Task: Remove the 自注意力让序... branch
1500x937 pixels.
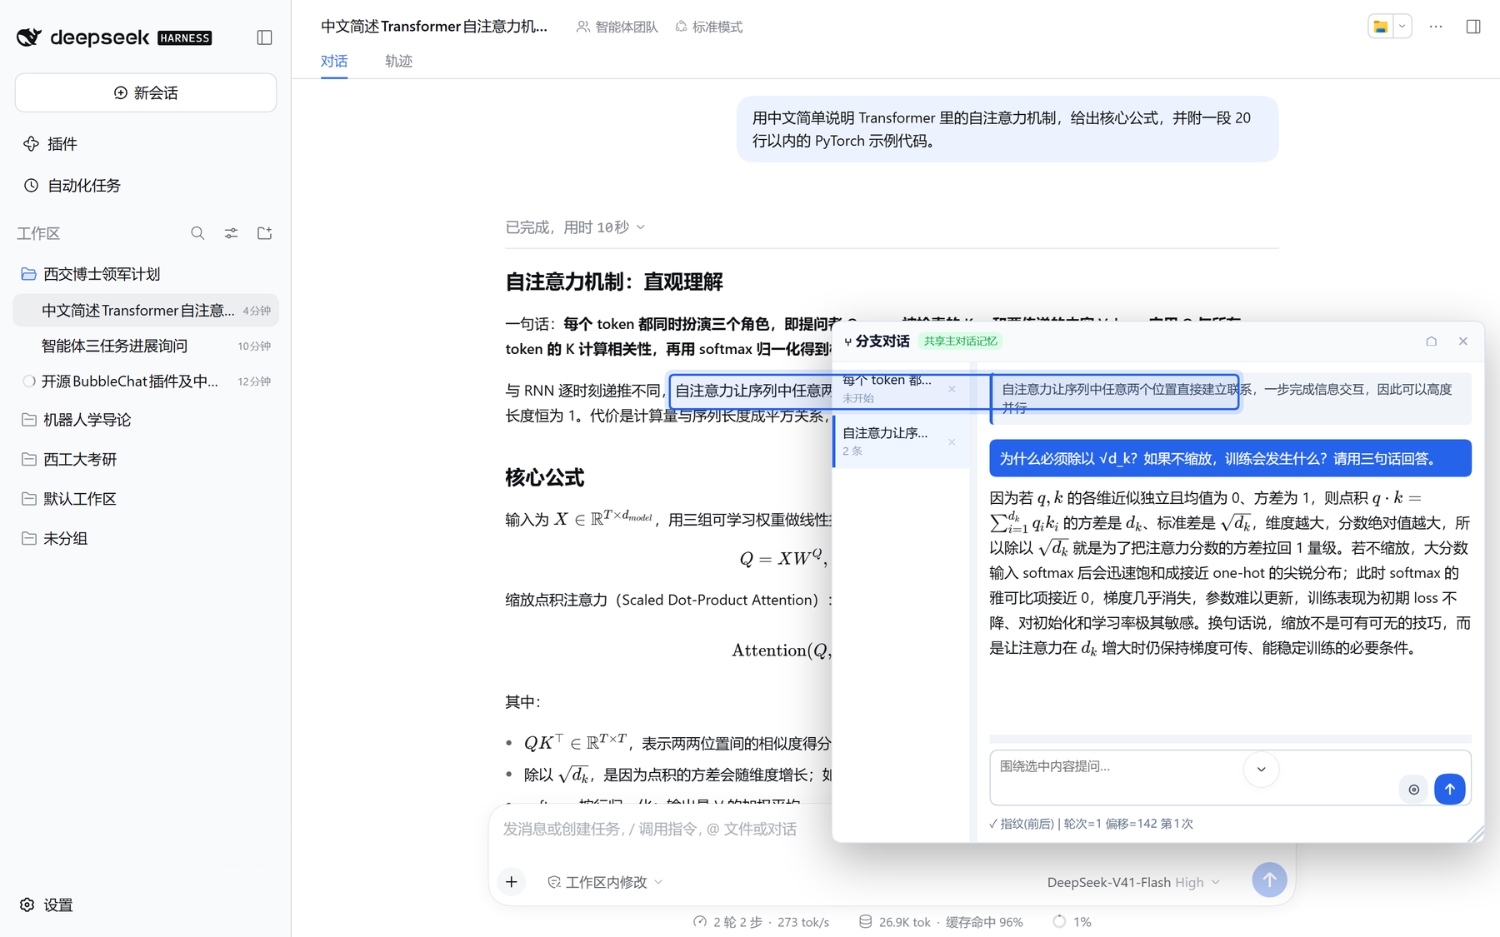Action: pos(952,441)
